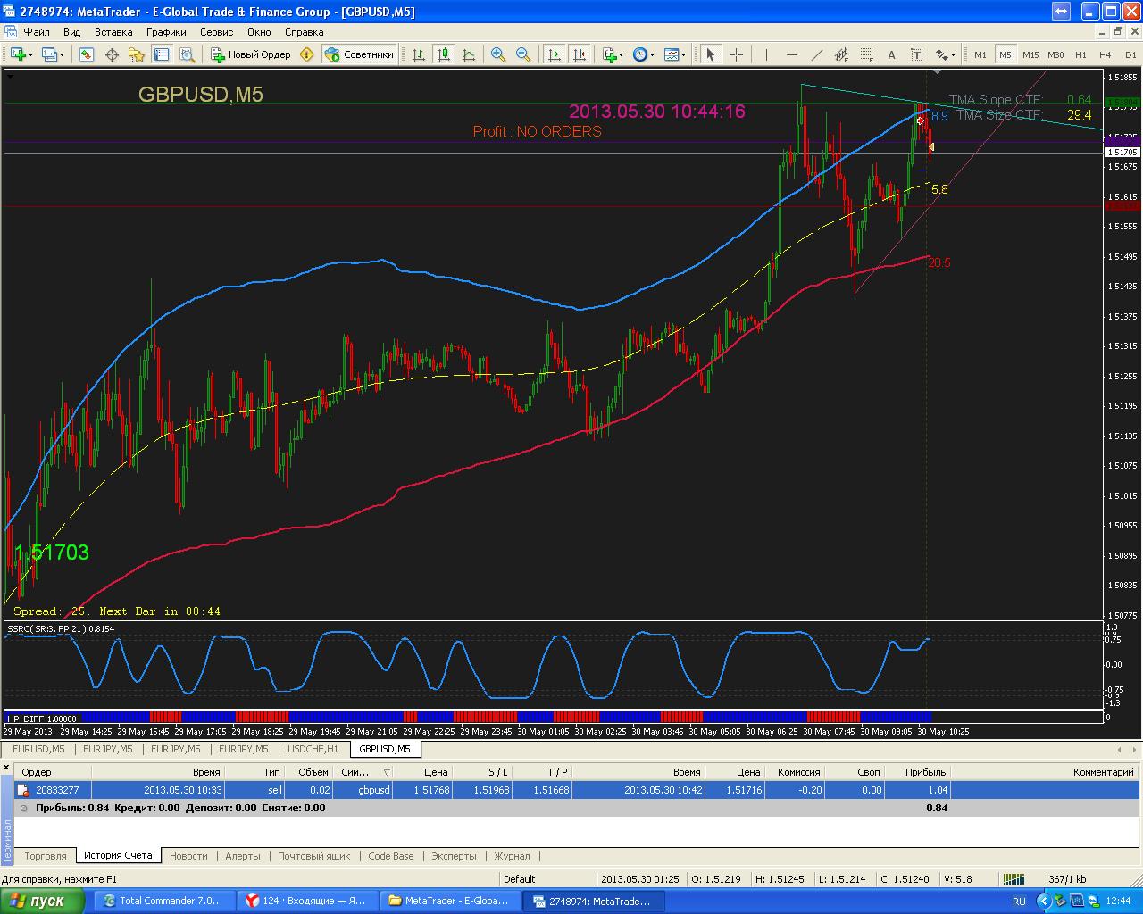Viewport: 1143px width, 914px height.
Task: Open the Почтовый ящик tab
Action: [313, 856]
